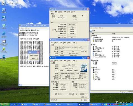Open the Internet Explorer desktop icon
This screenshot has width=133, height=106.
[x=4, y=35]
